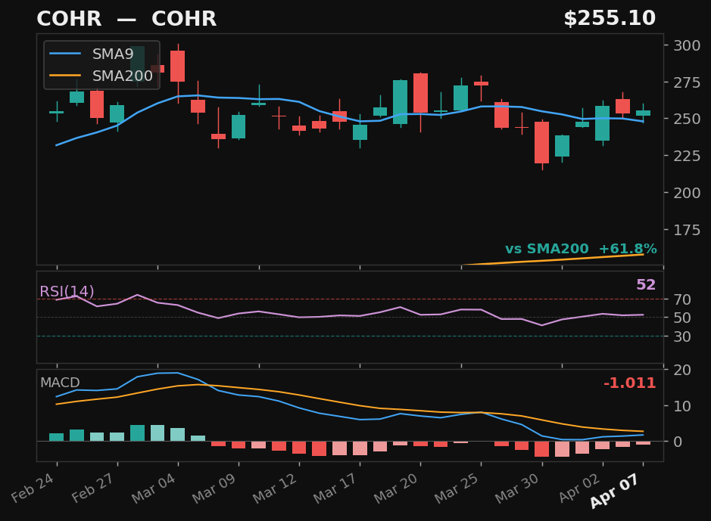
Task: Click the vs SMA200 +61.8% annotation
Action: pyautogui.click(x=581, y=248)
